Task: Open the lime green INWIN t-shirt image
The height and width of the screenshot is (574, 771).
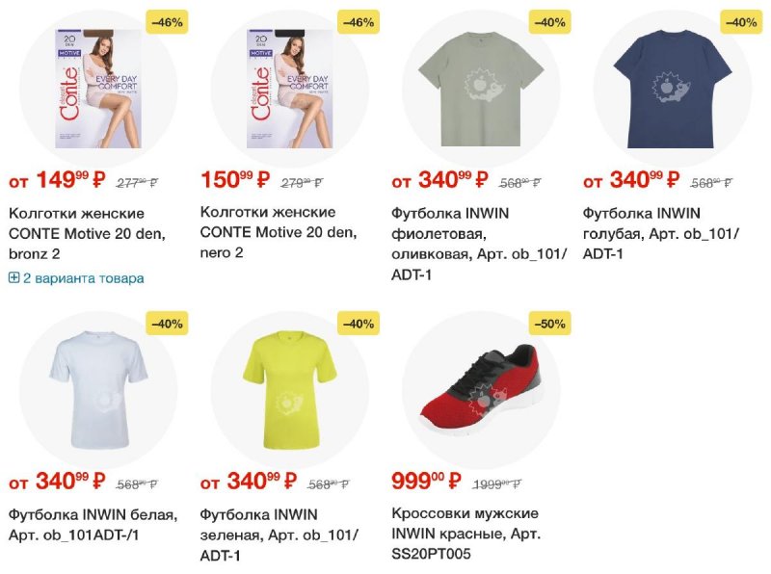Action: (x=290, y=390)
